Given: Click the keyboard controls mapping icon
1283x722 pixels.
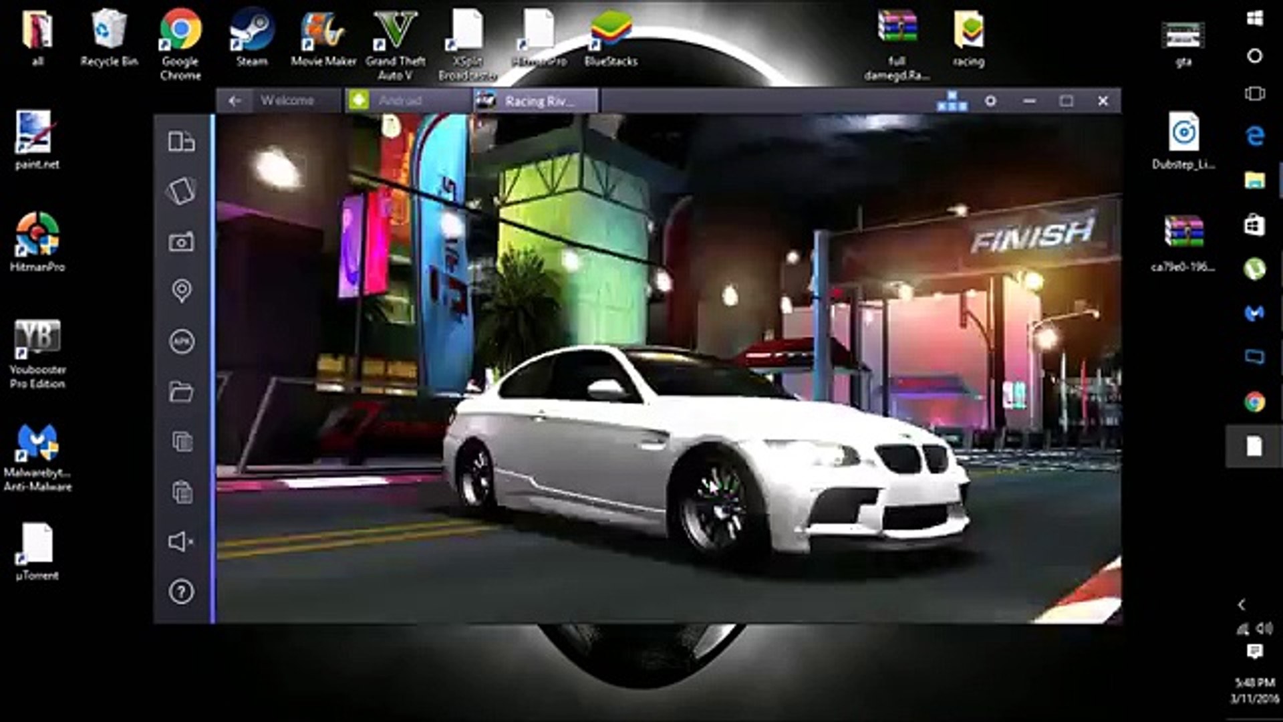Looking at the screenshot, I should point(952,101).
